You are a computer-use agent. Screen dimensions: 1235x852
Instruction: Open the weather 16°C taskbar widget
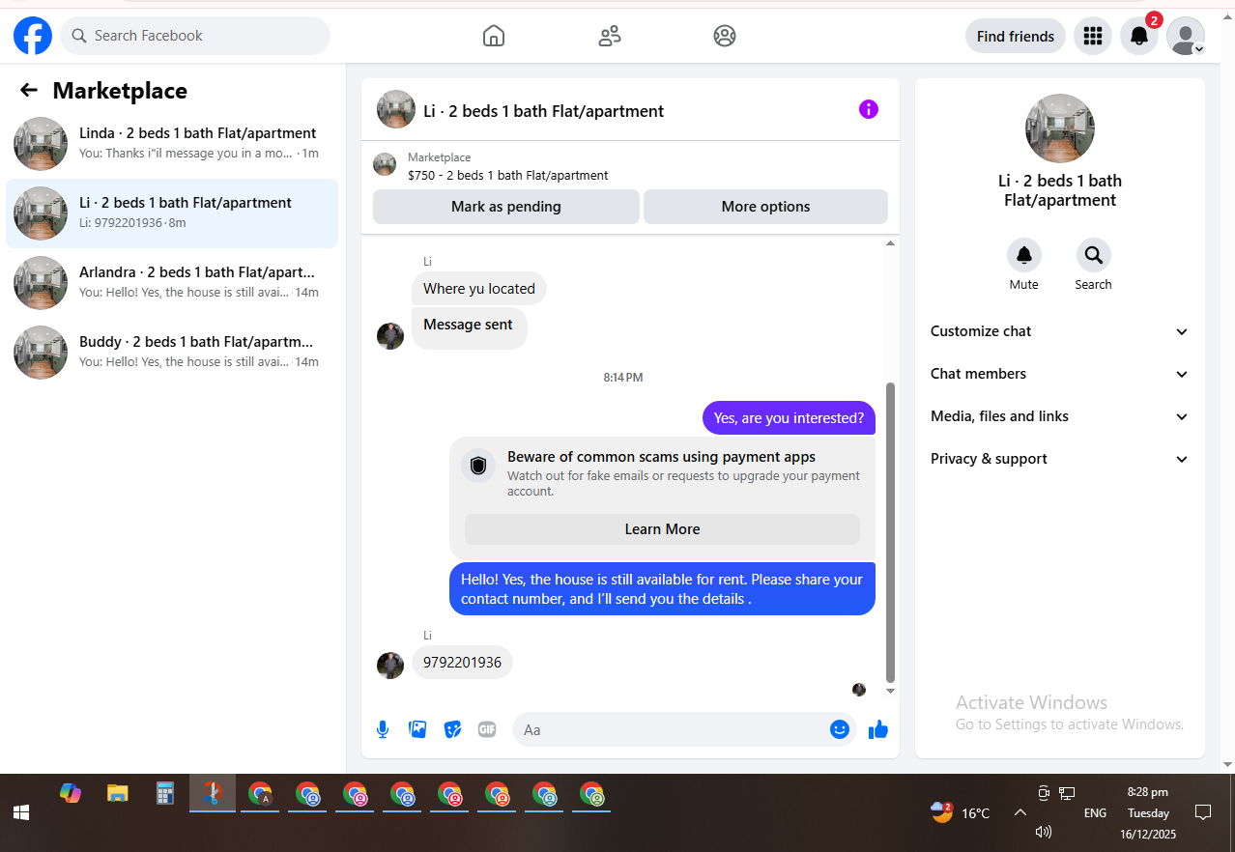(x=961, y=812)
